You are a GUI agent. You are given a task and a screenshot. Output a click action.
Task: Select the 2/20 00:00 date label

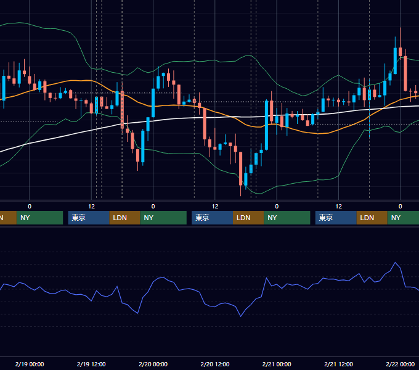pos(153,364)
